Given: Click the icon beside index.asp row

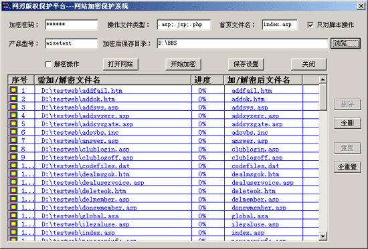Looking at the screenshot, I should tap(13, 232).
